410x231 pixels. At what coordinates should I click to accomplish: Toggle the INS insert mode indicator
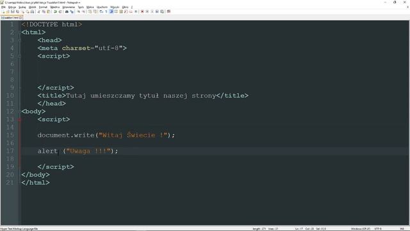click(x=402, y=229)
